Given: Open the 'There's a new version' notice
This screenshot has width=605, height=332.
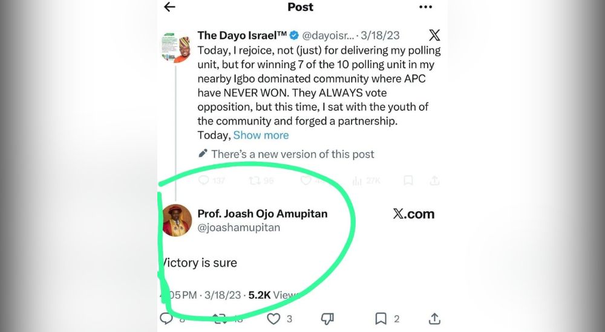Looking at the screenshot, I should point(292,154).
